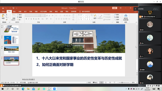Pick the right arrow shape in gallery
The height and width of the screenshot is (91, 162).
88,17
